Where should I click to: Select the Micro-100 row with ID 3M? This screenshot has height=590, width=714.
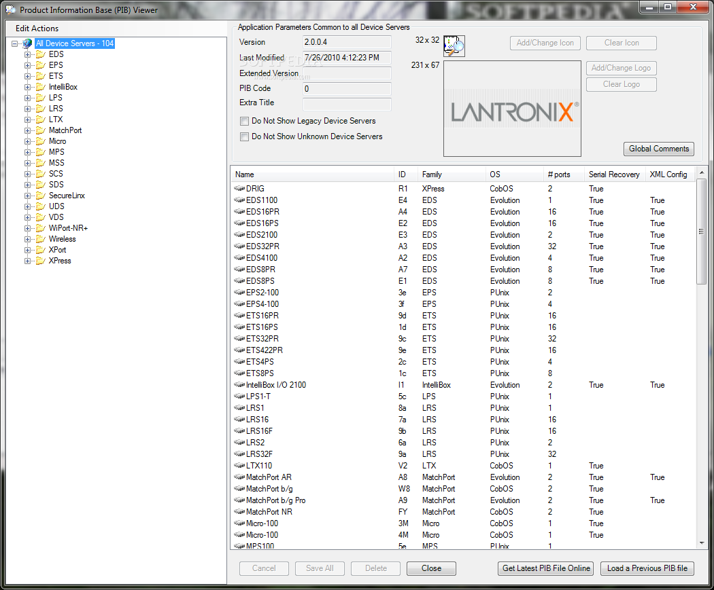[x=464, y=523]
